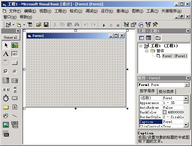Click the Break pause button
This screenshot has height=146, width=192.
111,25
